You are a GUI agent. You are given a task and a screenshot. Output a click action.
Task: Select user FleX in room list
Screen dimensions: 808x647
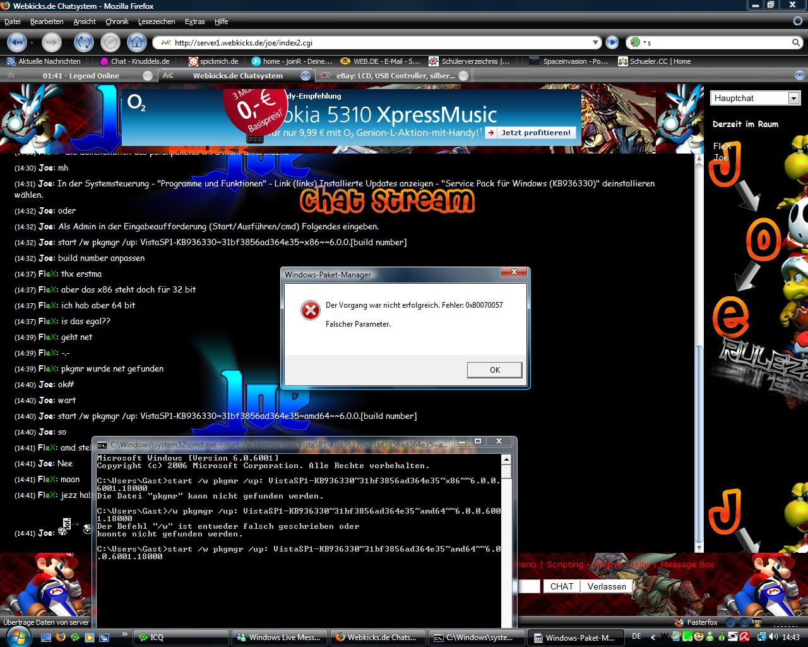click(722, 146)
